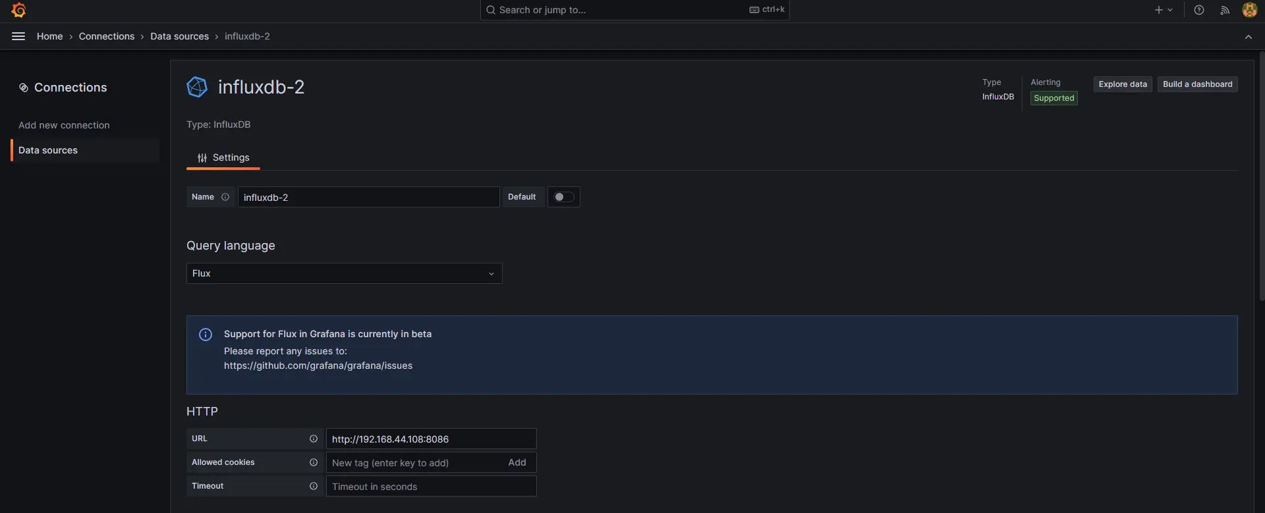Show Allowed cookies info tooltip icon
The height and width of the screenshot is (513, 1265).
coord(314,462)
